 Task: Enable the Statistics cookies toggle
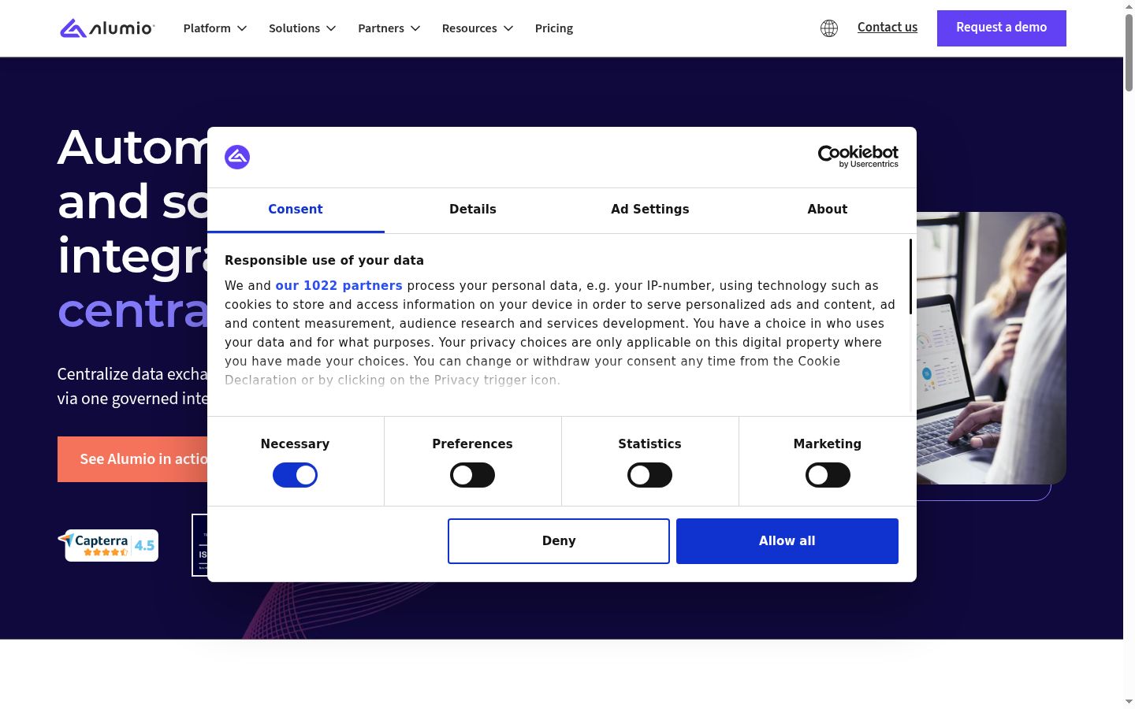(649, 475)
